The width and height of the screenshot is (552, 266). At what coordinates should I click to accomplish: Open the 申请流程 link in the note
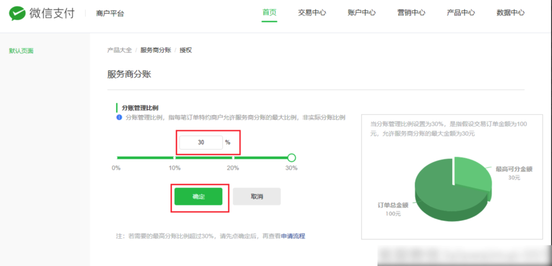[x=293, y=236]
